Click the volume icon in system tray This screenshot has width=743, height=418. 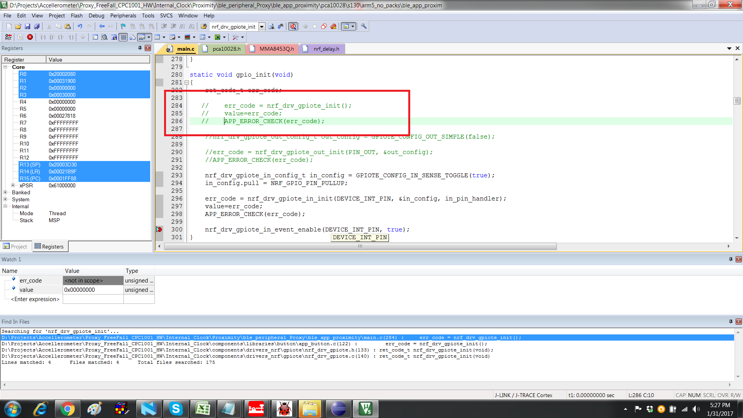pos(696,409)
